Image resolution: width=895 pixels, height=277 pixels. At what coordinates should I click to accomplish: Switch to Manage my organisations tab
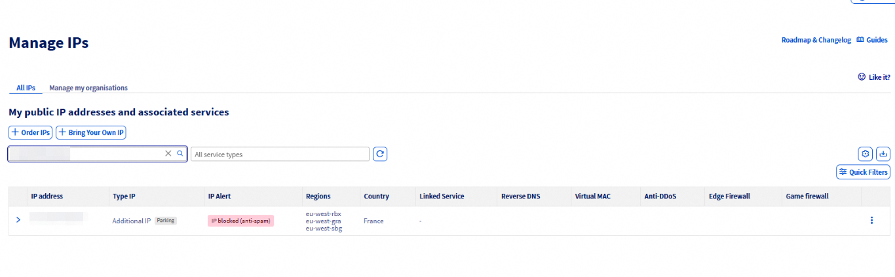[88, 88]
